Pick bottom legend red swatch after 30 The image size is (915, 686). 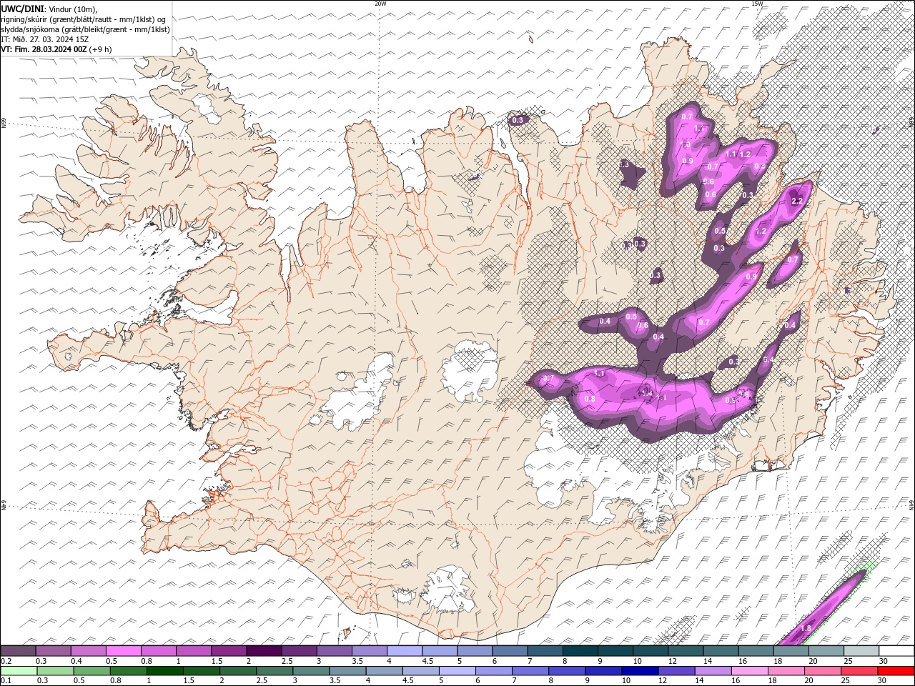point(896,671)
